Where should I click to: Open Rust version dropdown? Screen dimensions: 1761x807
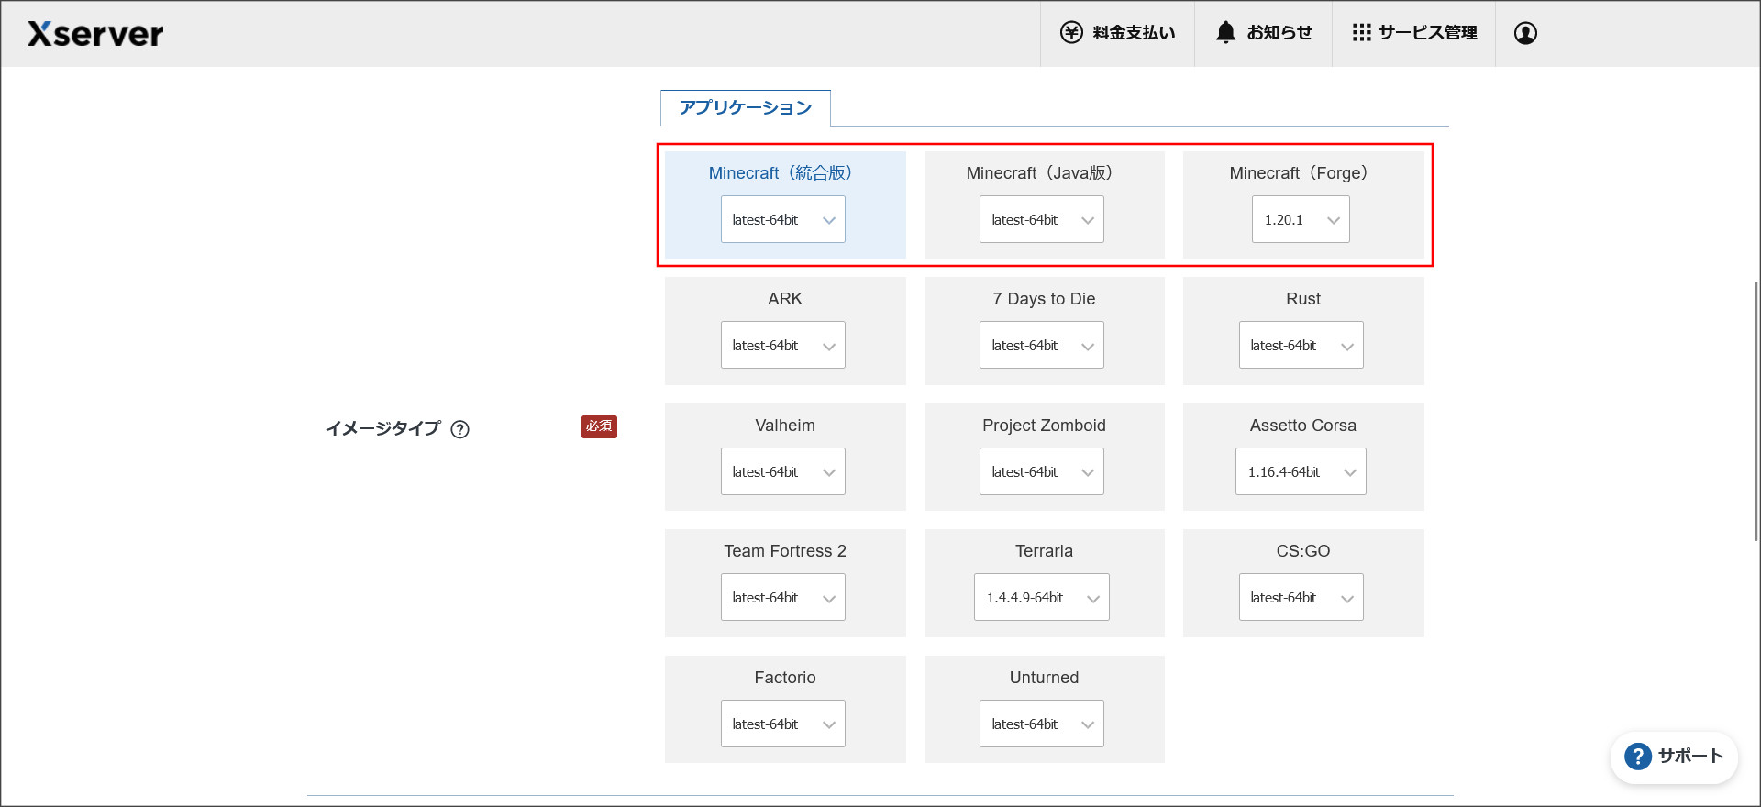(1301, 345)
